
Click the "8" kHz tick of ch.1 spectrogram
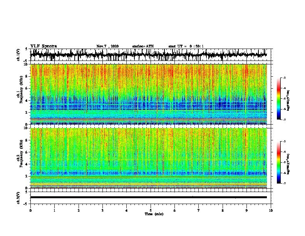(x=27, y=76)
